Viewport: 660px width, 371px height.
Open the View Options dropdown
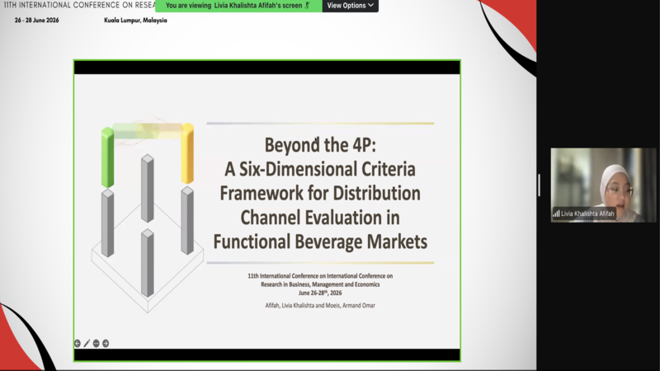pos(350,6)
